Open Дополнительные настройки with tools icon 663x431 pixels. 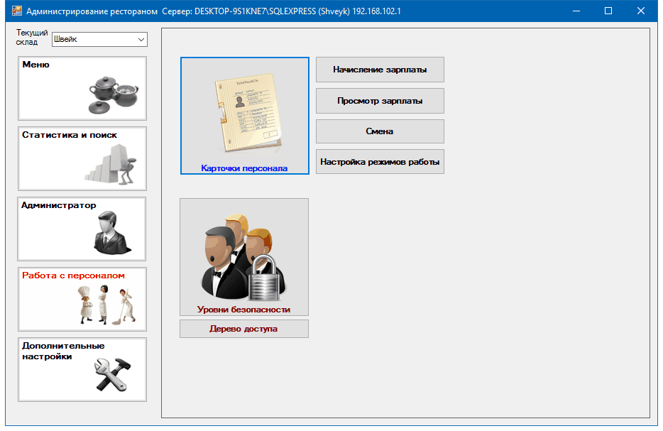click(x=82, y=369)
